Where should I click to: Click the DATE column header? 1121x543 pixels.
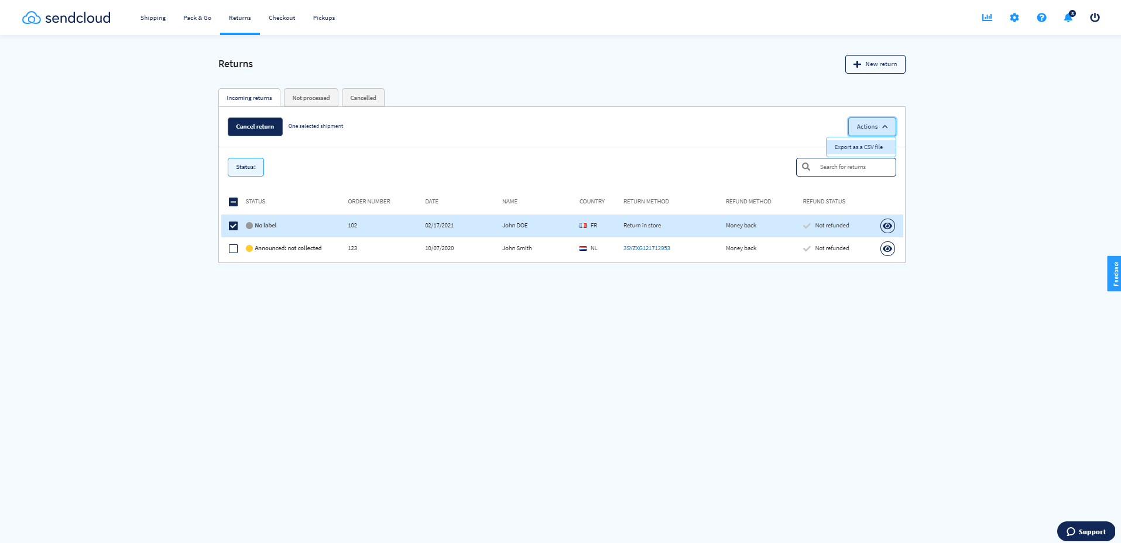pyautogui.click(x=432, y=202)
